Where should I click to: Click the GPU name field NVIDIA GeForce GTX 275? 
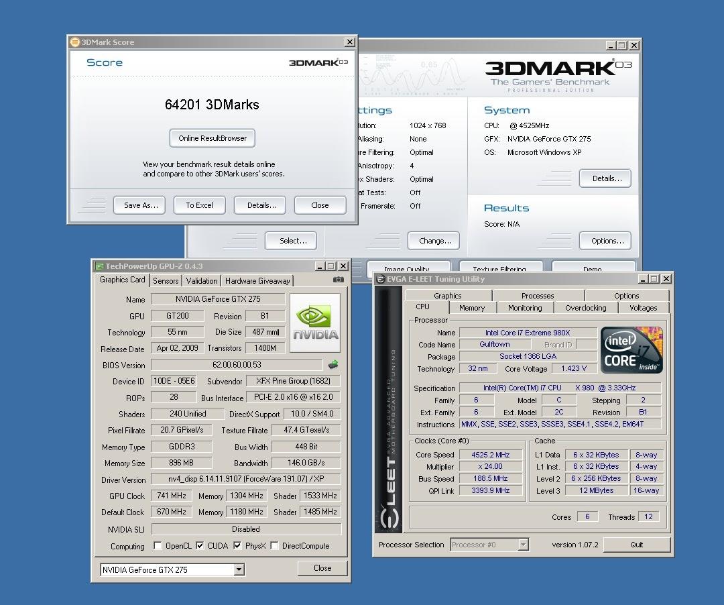(x=218, y=298)
